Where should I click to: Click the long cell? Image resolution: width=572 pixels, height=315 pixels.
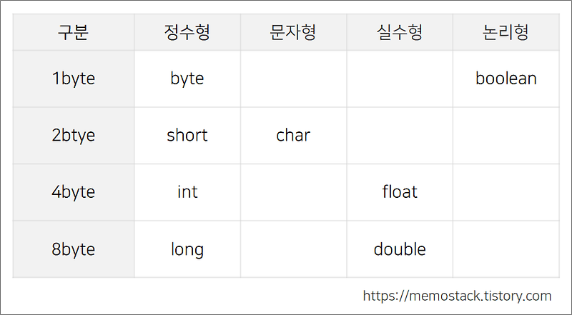[x=187, y=249]
